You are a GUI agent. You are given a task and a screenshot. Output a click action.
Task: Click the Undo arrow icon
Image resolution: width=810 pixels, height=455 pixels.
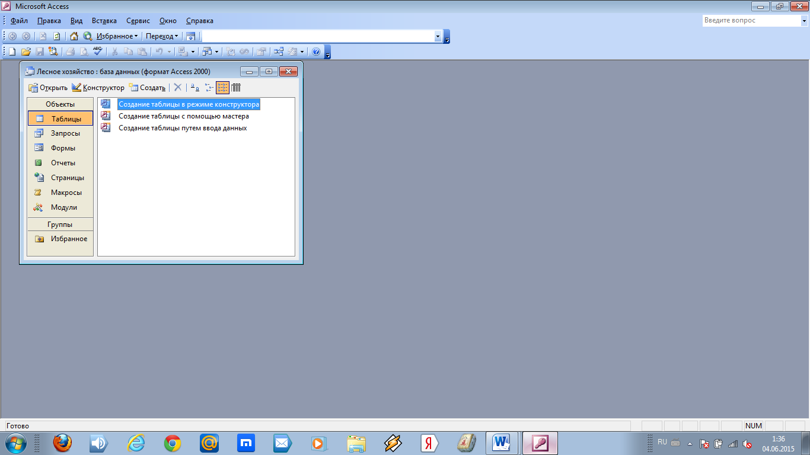point(160,52)
